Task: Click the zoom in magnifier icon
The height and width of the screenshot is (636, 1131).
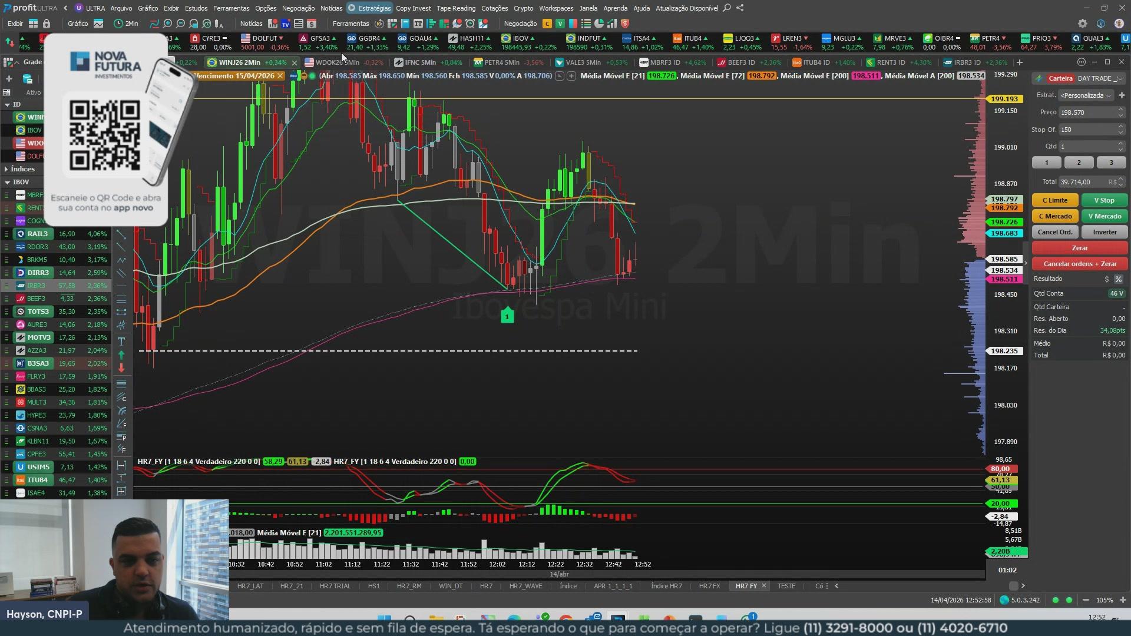Action: pos(167,24)
